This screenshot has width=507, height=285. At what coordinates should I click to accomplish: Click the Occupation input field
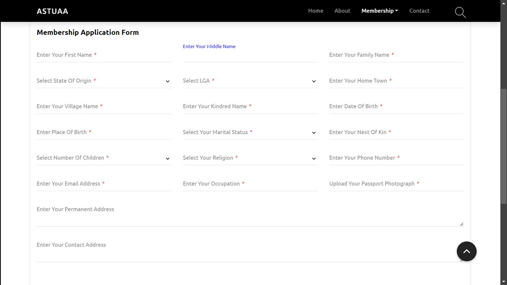tap(250, 184)
